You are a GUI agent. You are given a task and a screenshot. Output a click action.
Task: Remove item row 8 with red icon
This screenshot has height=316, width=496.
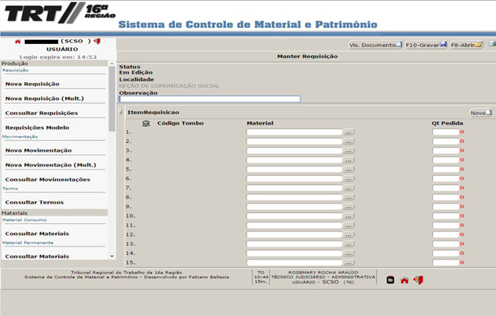(x=462, y=197)
